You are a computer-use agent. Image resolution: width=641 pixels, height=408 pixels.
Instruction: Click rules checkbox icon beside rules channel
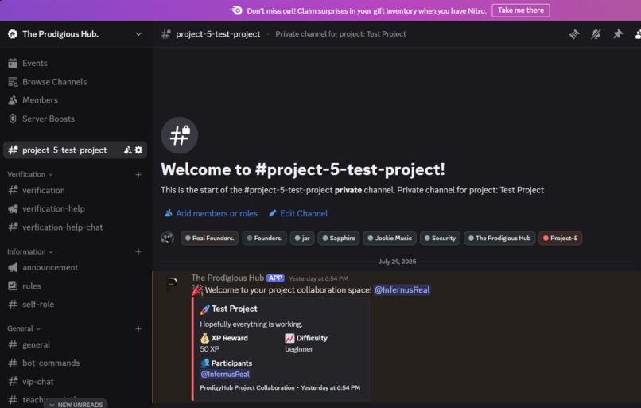tap(13, 286)
